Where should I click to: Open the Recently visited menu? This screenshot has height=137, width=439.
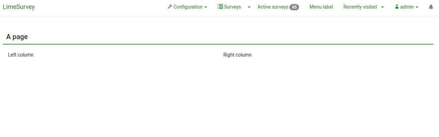(x=360, y=7)
